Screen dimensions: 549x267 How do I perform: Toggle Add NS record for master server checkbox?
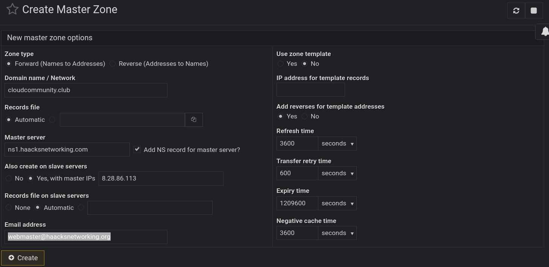pyautogui.click(x=137, y=150)
